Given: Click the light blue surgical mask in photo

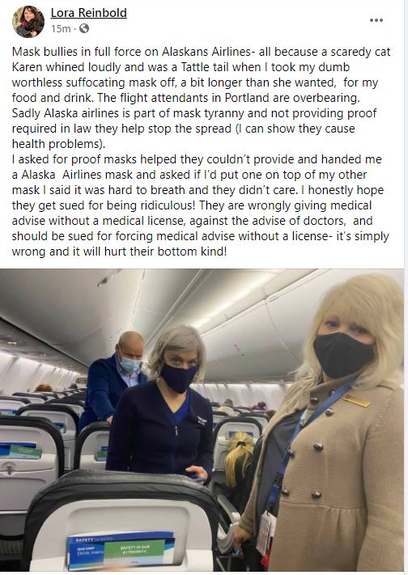Looking at the screenshot, I should [130, 365].
